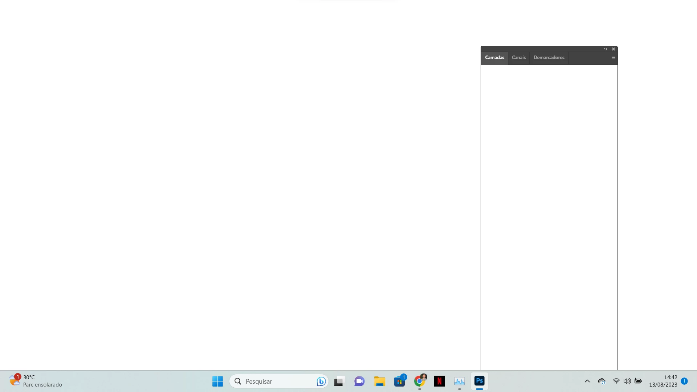Click the Windows Start button
Screen dimensions: 697x392
[x=217, y=381]
